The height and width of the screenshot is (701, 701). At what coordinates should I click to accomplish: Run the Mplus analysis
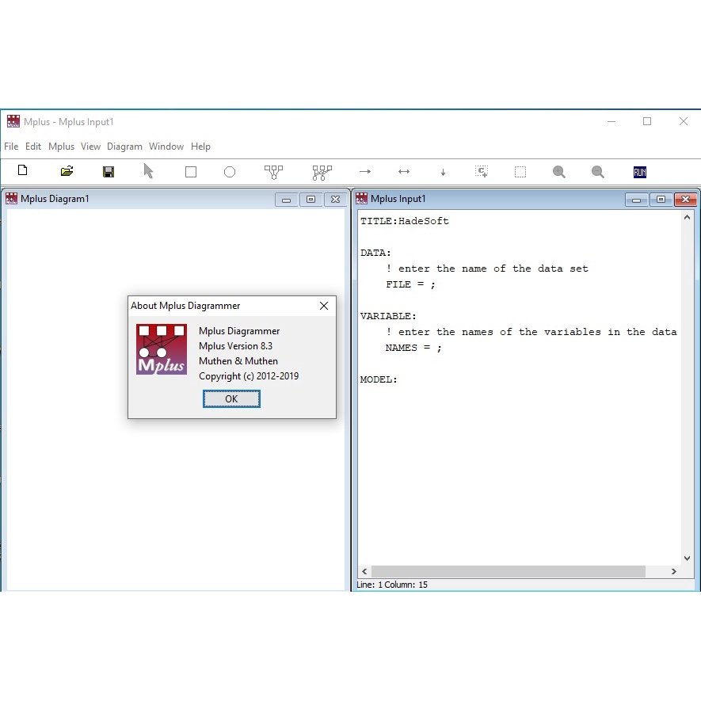(x=640, y=172)
